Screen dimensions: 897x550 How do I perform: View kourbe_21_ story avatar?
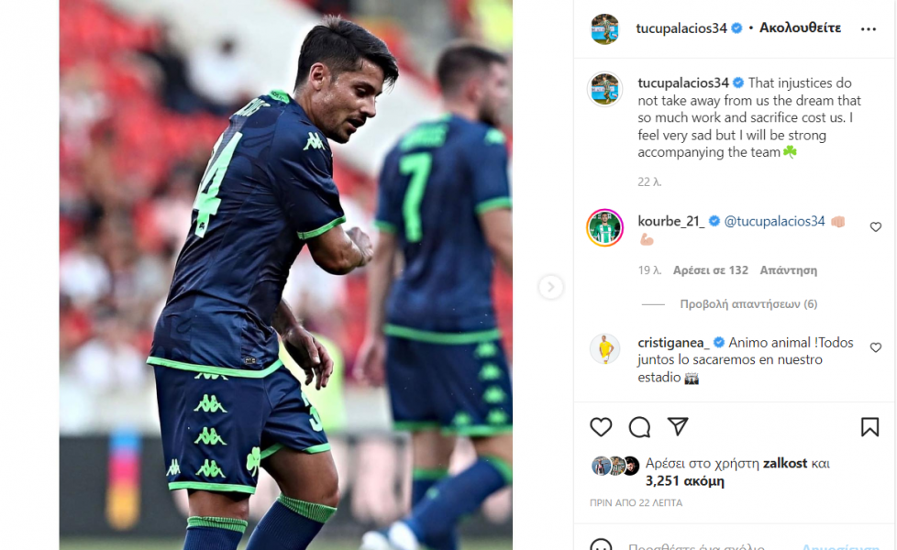tap(604, 227)
